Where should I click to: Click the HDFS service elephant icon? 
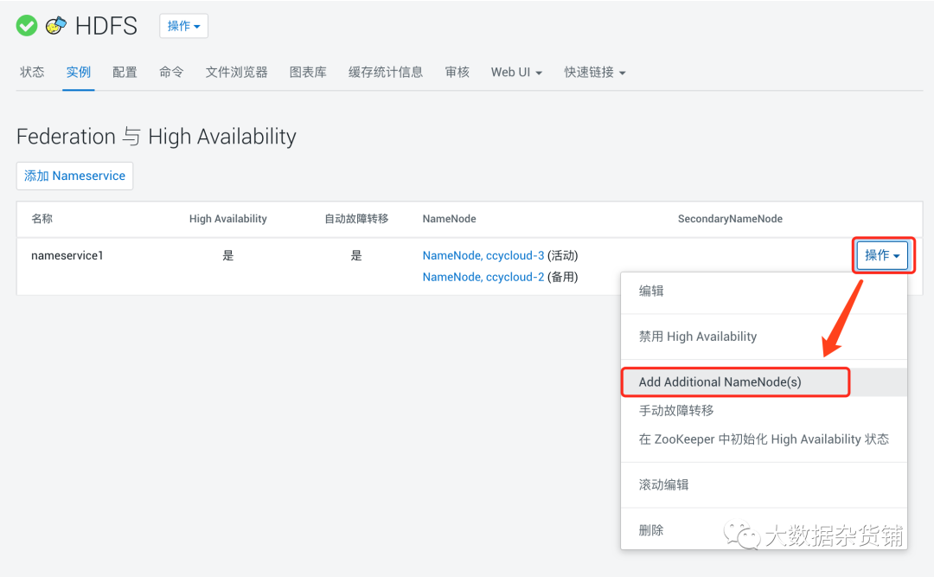(x=56, y=26)
